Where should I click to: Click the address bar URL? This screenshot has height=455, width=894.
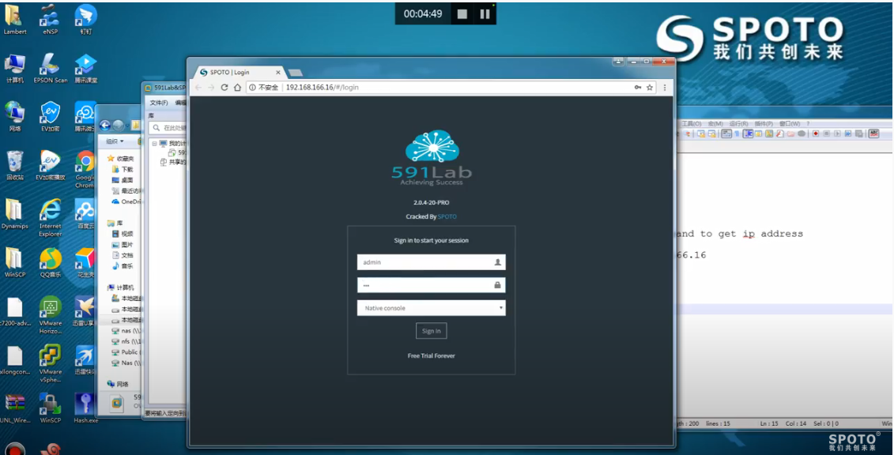click(323, 87)
